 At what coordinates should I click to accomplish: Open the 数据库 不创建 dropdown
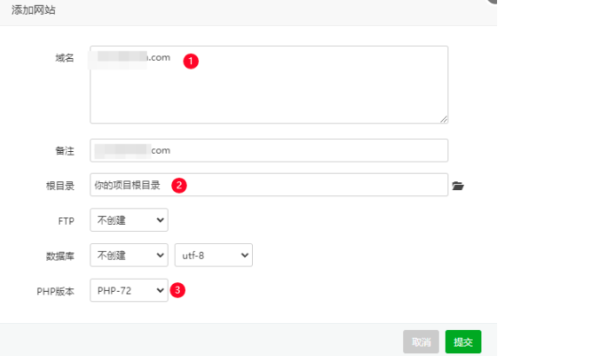pyautogui.click(x=129, y=255)
